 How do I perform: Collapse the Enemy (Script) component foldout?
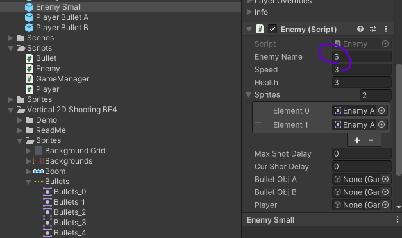click(249, 30)
